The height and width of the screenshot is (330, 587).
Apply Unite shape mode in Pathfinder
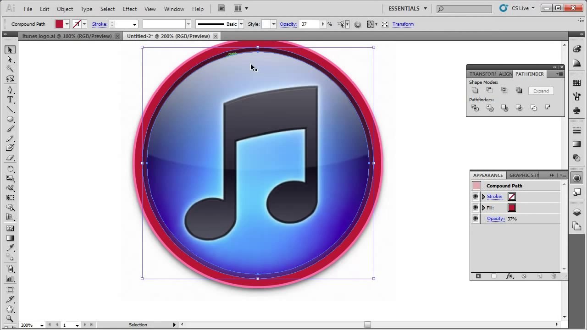click(x=475, y=90)
